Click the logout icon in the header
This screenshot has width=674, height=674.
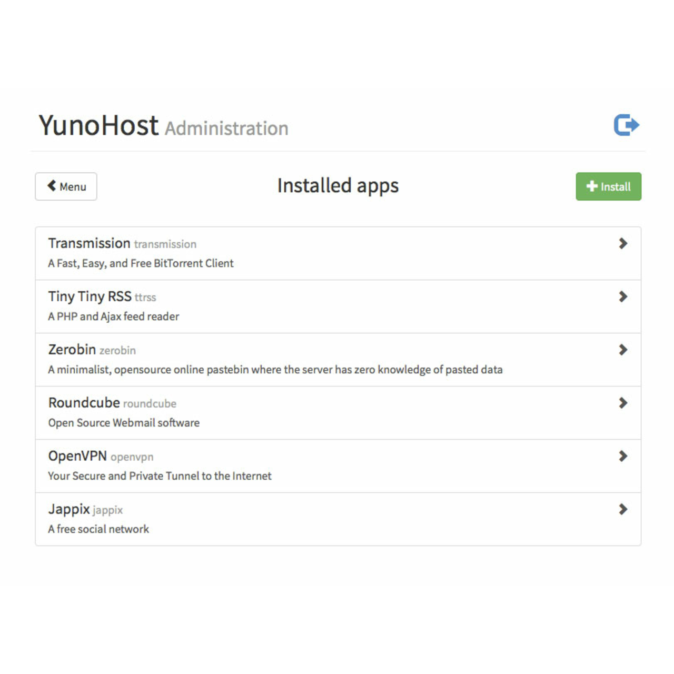point(626,125)
